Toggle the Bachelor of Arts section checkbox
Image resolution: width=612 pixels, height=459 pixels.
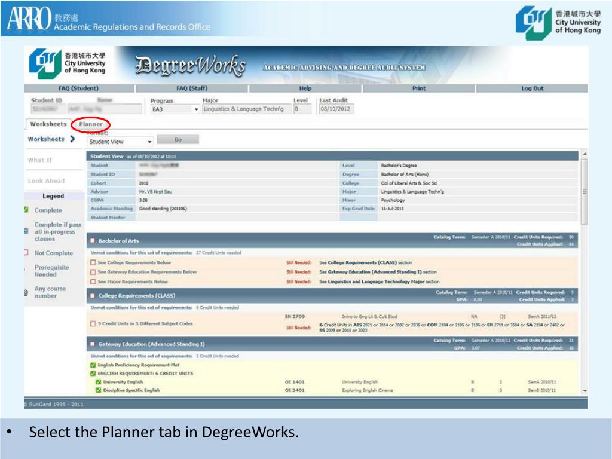tap(93, 241)
